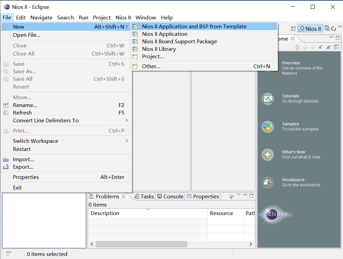Go to Workbench via its icon
Screen dimensions: 343x259
coord(267,183)
